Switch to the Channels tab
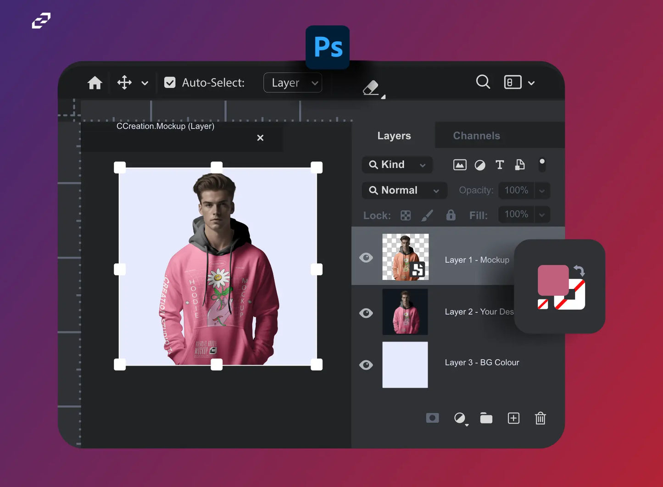 (x=476, y=136)
